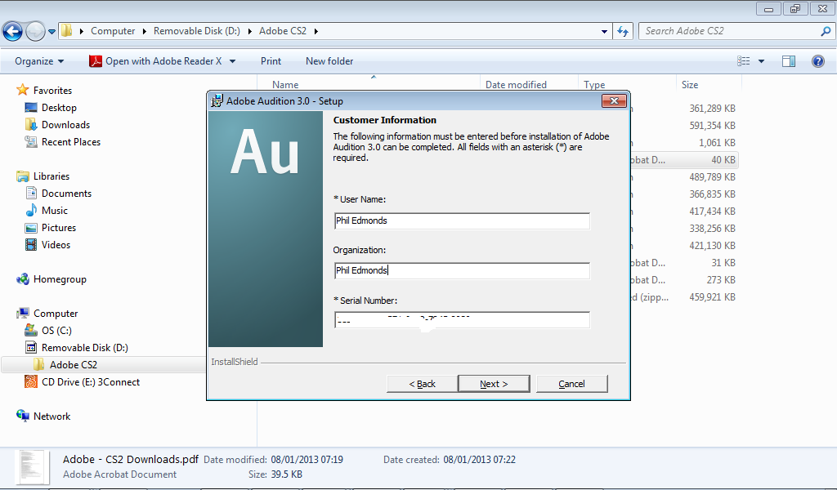Image resolution: width=837 pixels, height=490 pixels.
Task: Create a New folder from toolbar
Action: click(329, 61)
